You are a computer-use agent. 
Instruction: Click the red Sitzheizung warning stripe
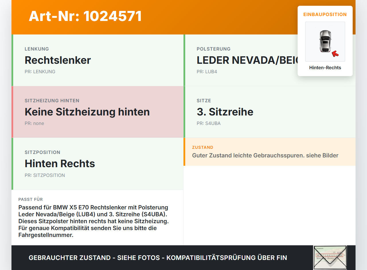[x=12, y=112]
